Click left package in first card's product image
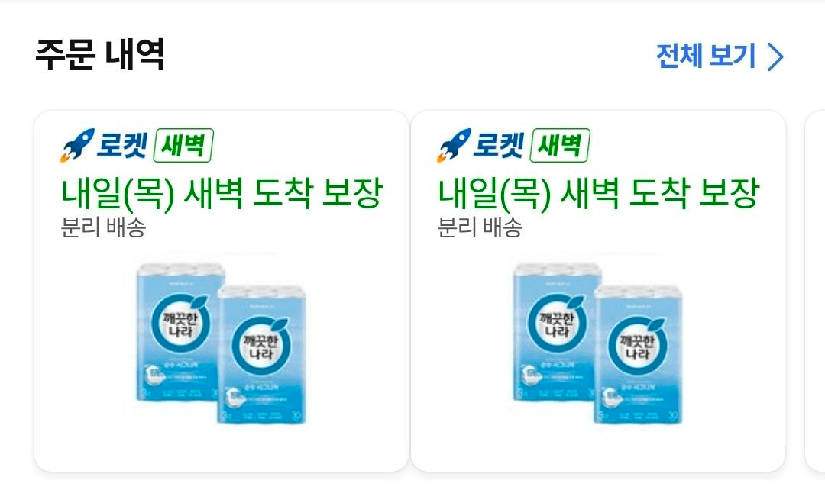The width and height of the screenshot is (825, 490). pyautogui.click(x=180, y=332)
